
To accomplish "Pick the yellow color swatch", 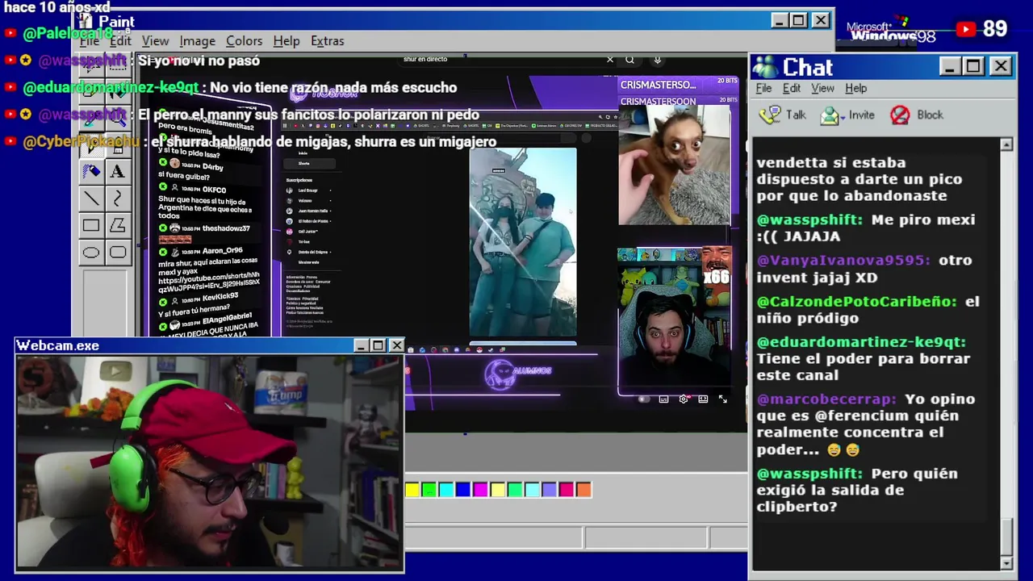I will coord(412,489).
